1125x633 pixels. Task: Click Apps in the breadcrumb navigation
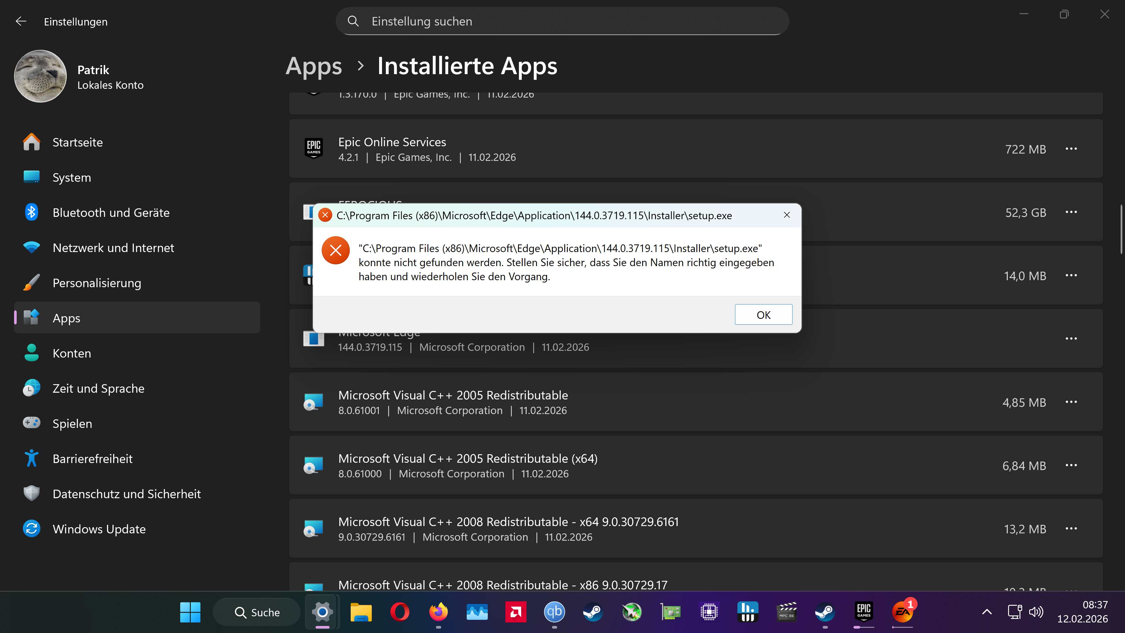[313, 66]
